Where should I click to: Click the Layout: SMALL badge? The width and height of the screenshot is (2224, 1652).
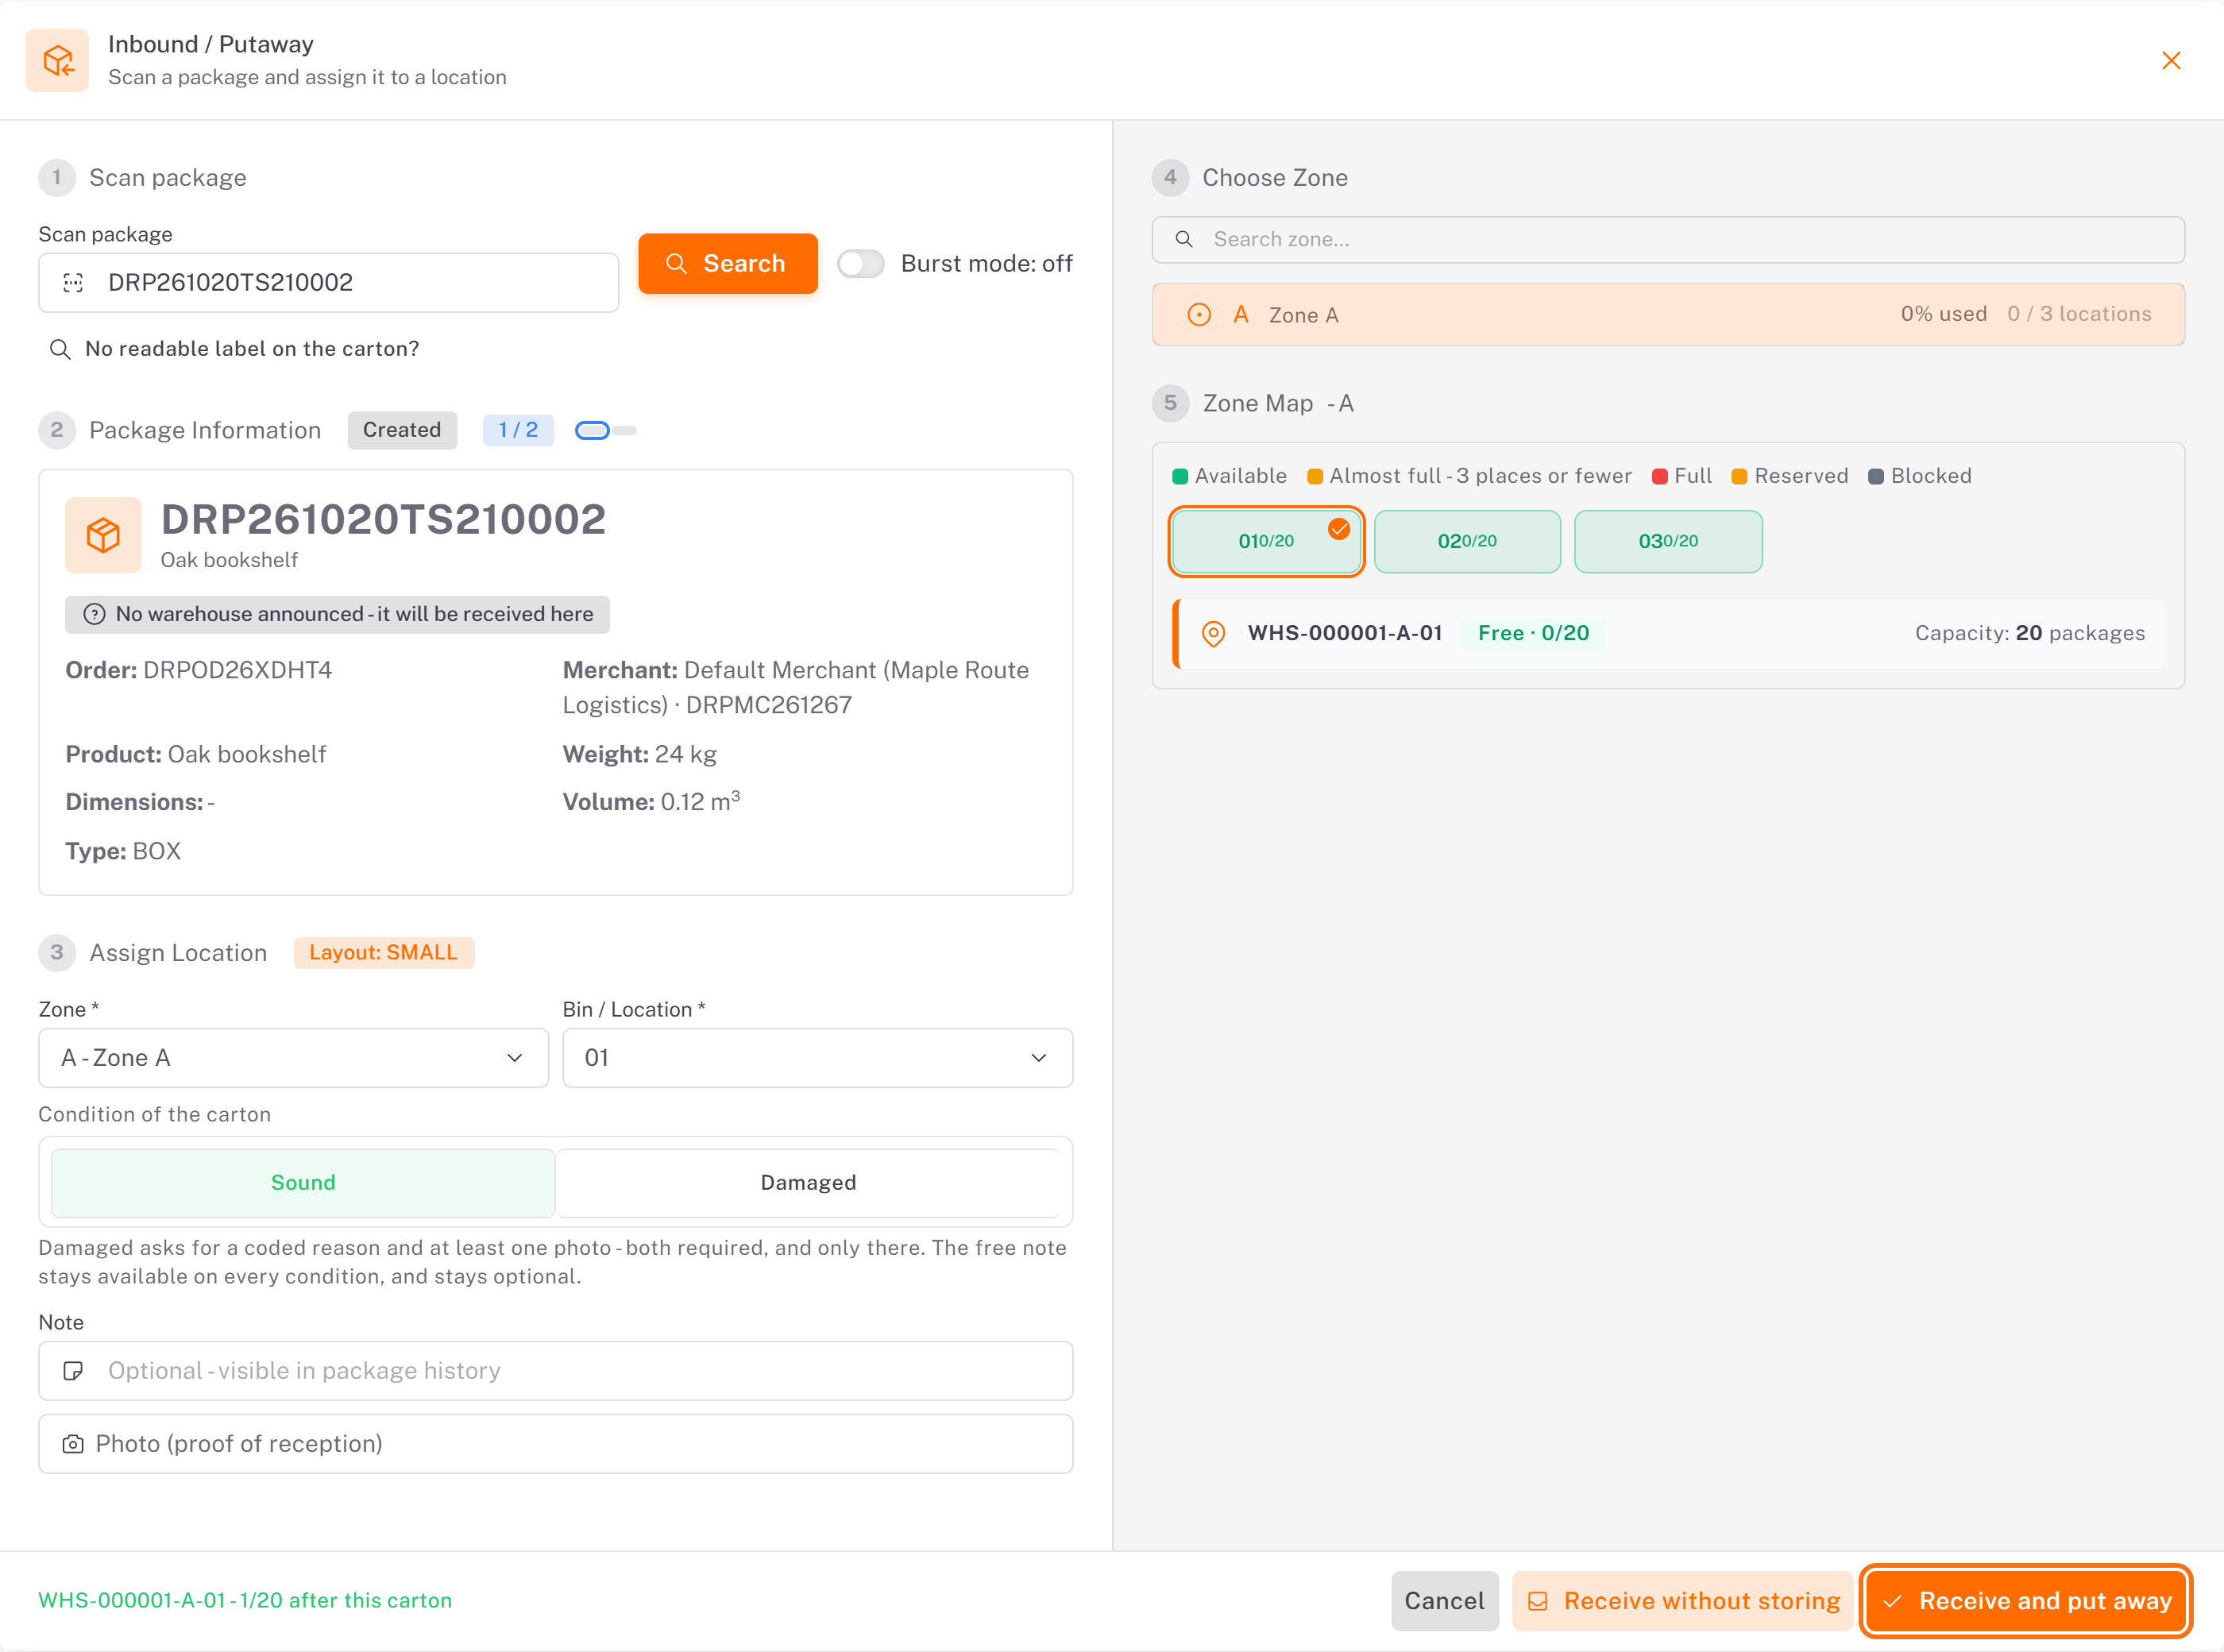384,953
